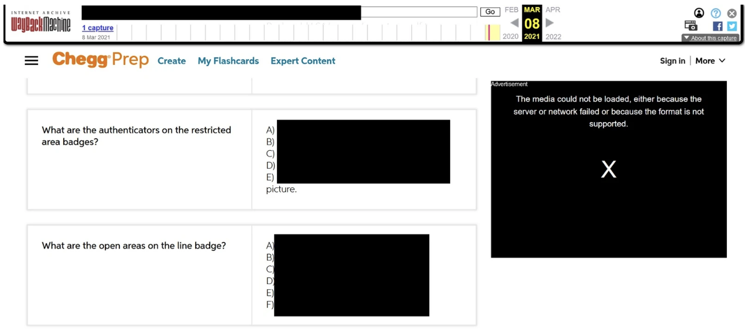This screenshot has height=334, width=746.
Task: Click the Wayback Machine logo
Action: pyautogui.click(x=41, y=24)
